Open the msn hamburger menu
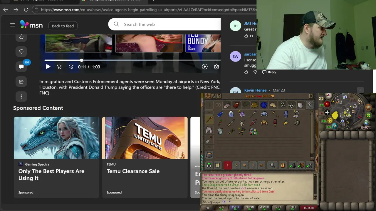The height and width of the screenshot is (211, 376). click(12, 25)
